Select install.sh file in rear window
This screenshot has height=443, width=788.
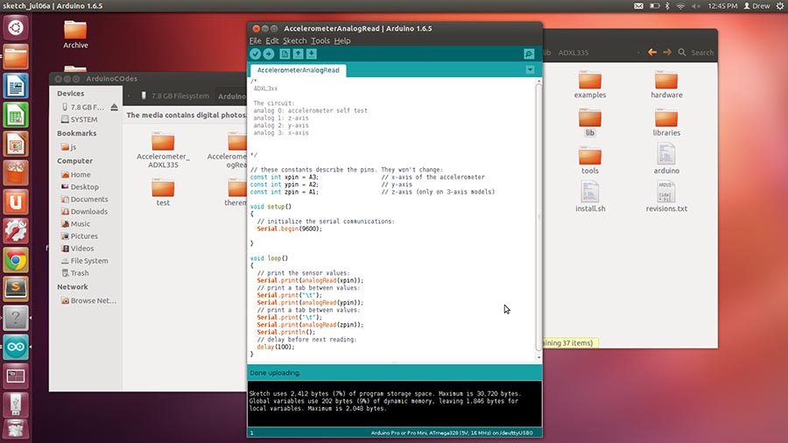click(x=590, y=196)
